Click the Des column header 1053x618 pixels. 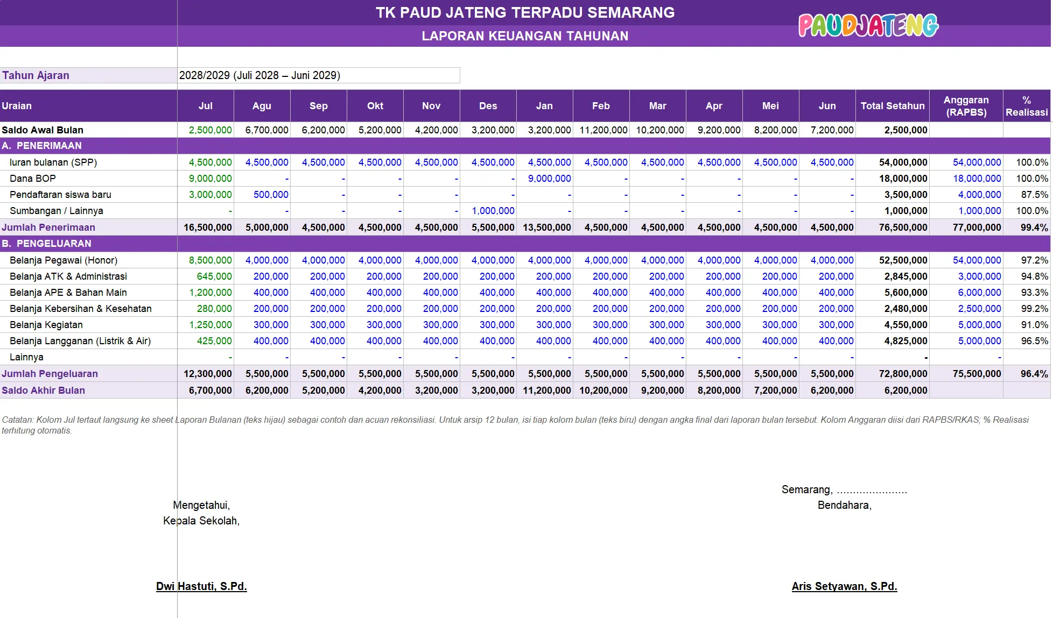[488, 106]
